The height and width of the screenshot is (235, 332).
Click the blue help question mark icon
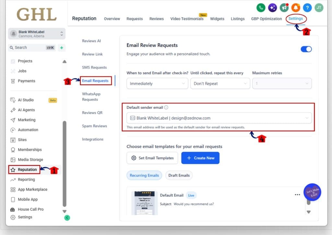coord(307,8)
